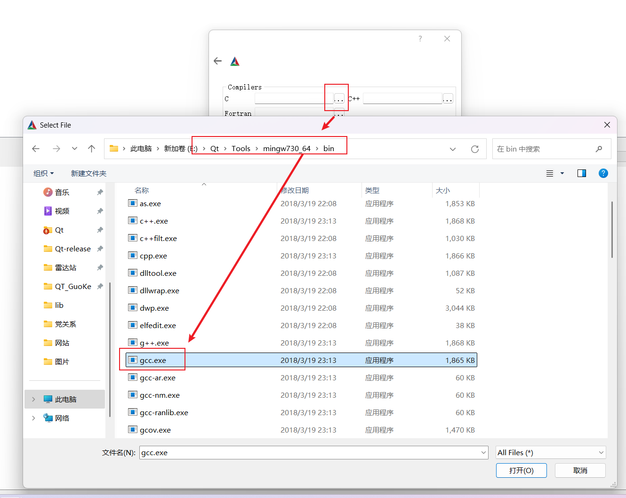The height and width of the screenshot is (498, 626).
Task: Open the 组织 dropdown menu
Action: click(43, 173)
